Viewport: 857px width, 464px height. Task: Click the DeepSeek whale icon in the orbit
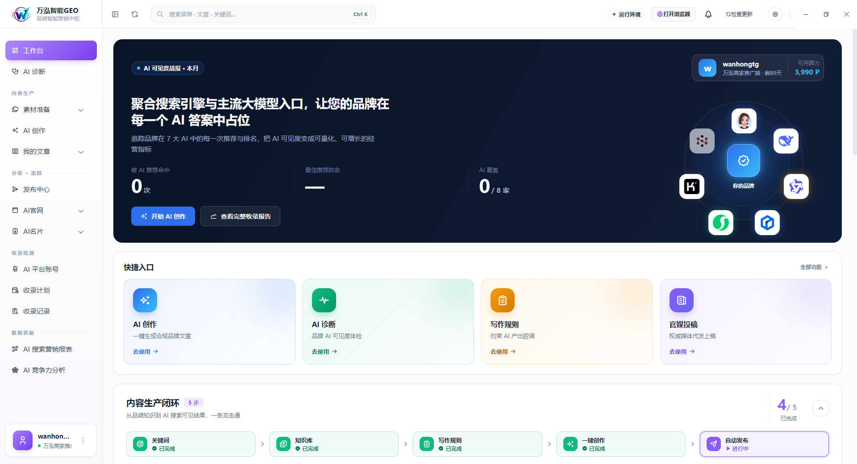tap(786, 141)
